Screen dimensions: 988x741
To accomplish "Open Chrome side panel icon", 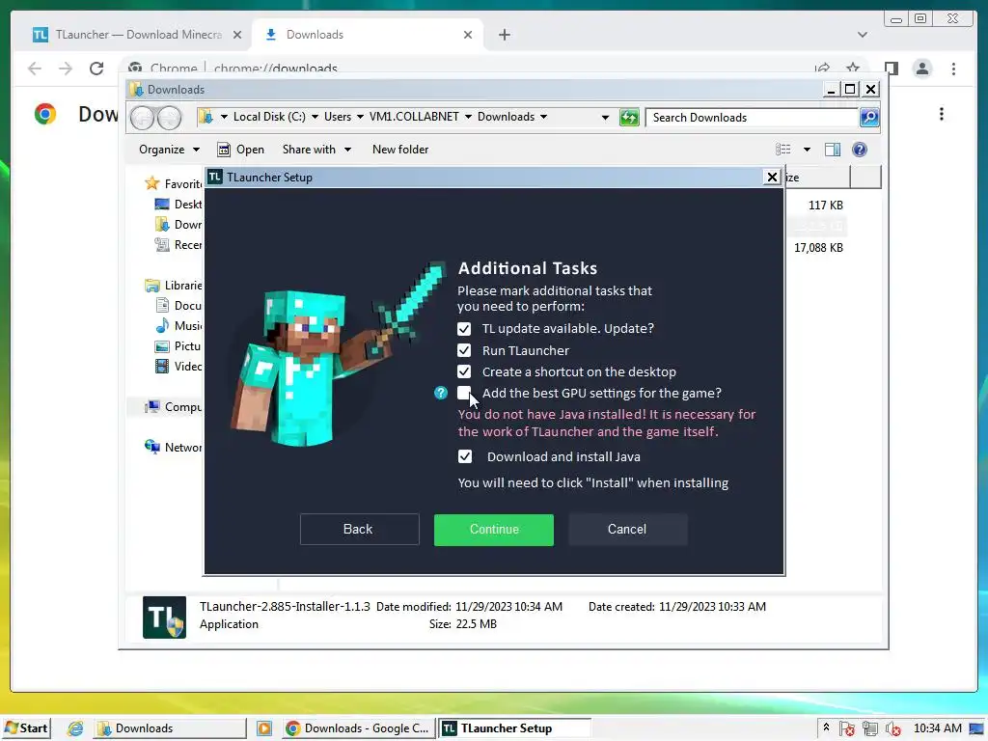I will click(891, 69).
